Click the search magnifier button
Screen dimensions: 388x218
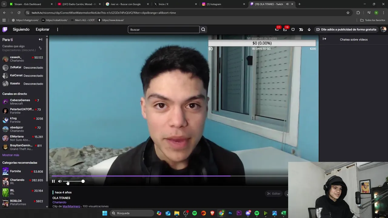(x=203, y=29)
